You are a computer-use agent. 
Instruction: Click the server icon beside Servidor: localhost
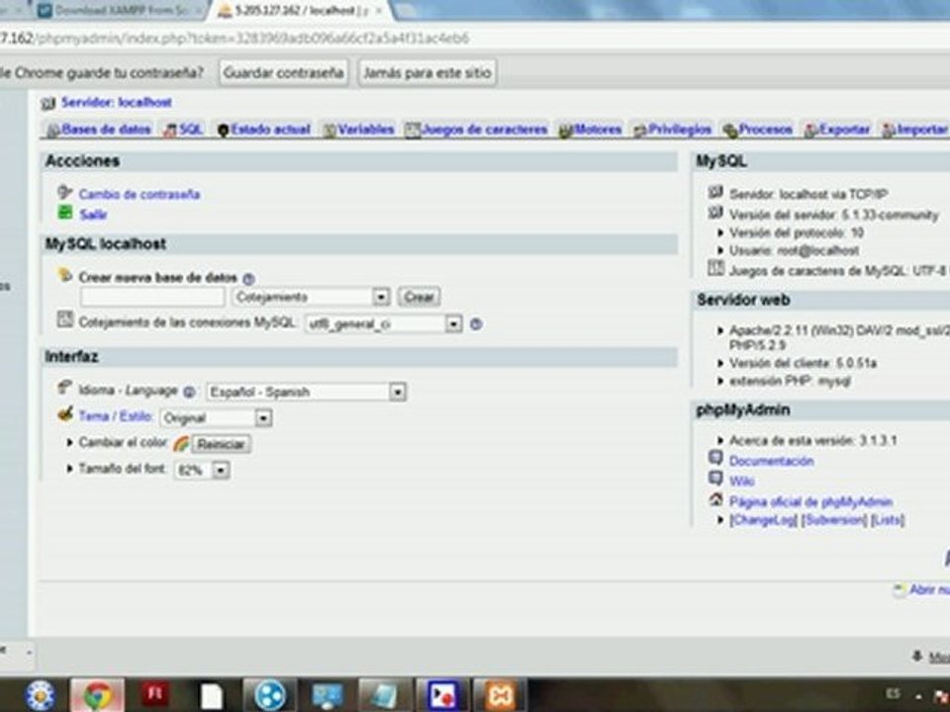(x=48, y=103)
